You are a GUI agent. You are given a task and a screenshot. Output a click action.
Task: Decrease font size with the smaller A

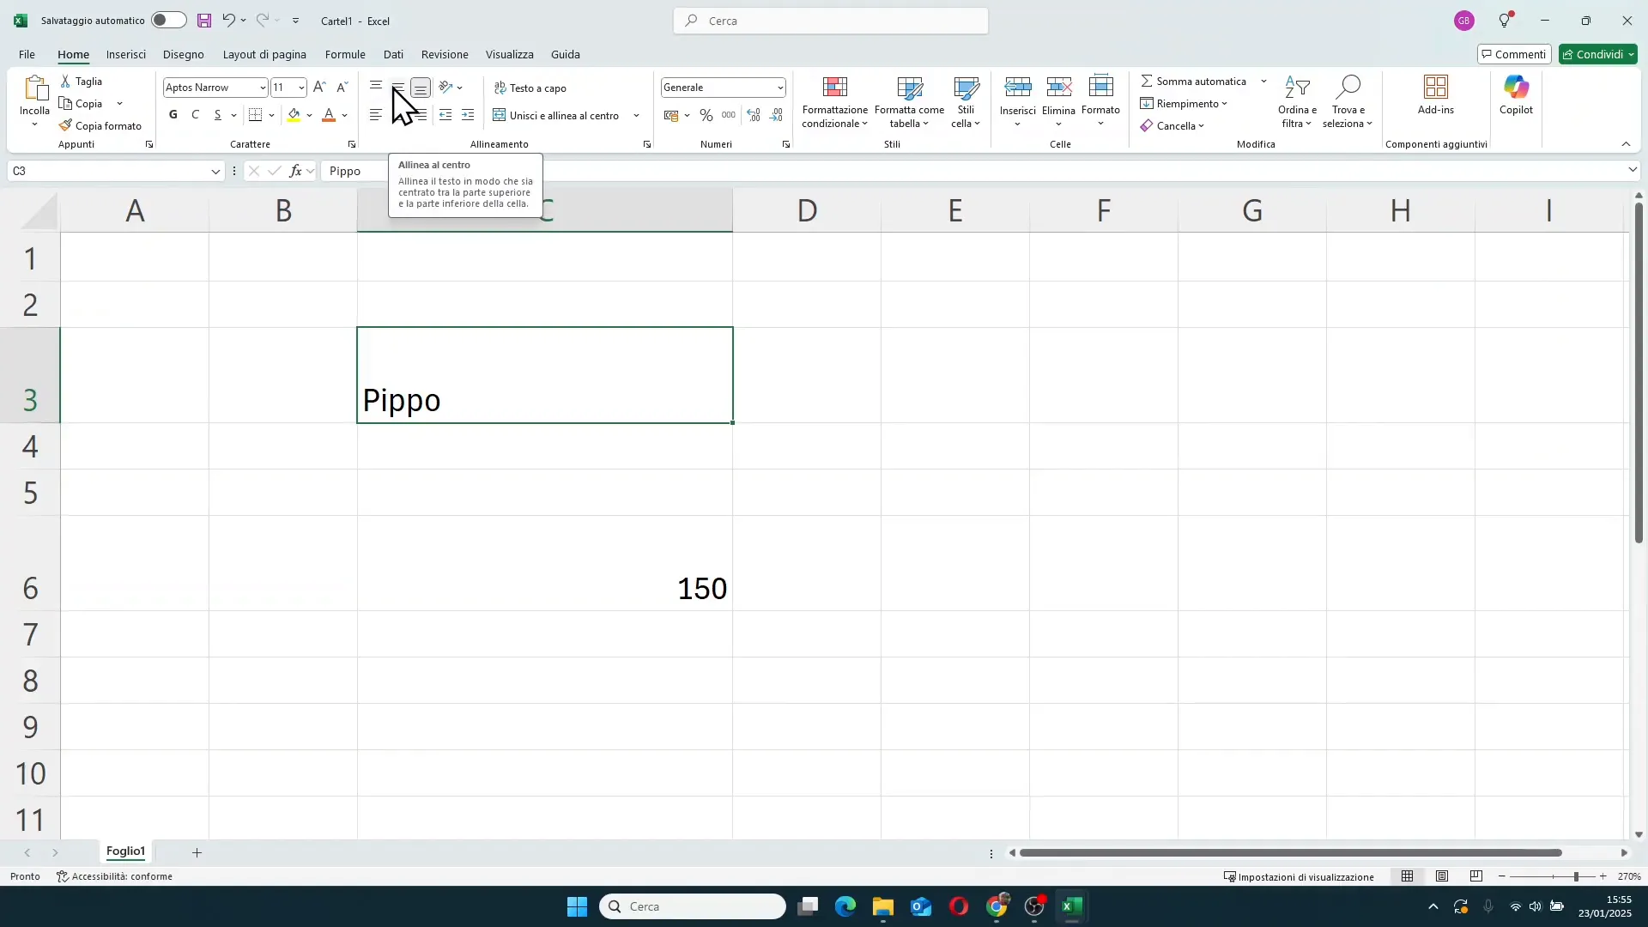click(342, 87)
